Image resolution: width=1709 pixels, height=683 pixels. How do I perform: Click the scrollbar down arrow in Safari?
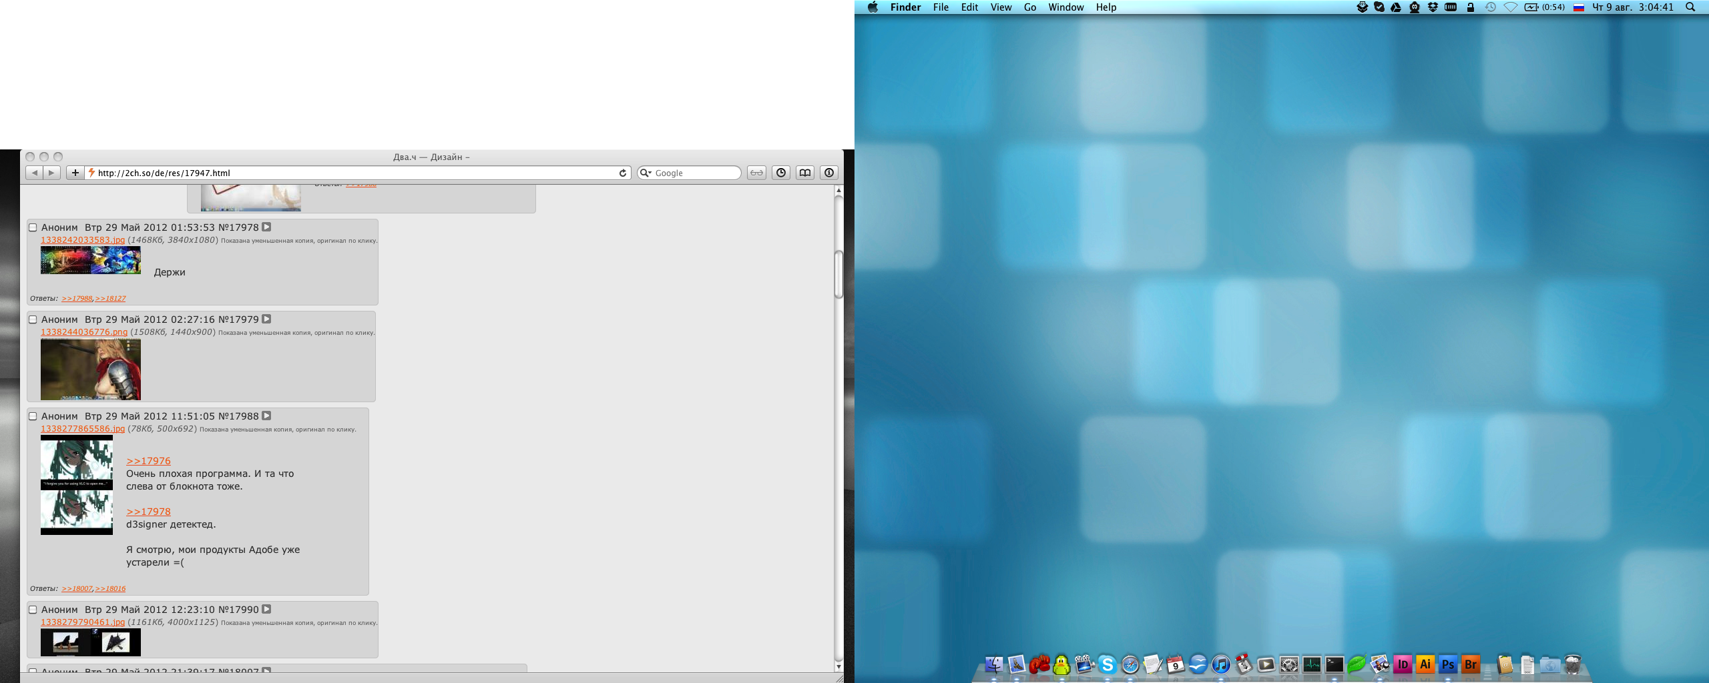[838, 666]
